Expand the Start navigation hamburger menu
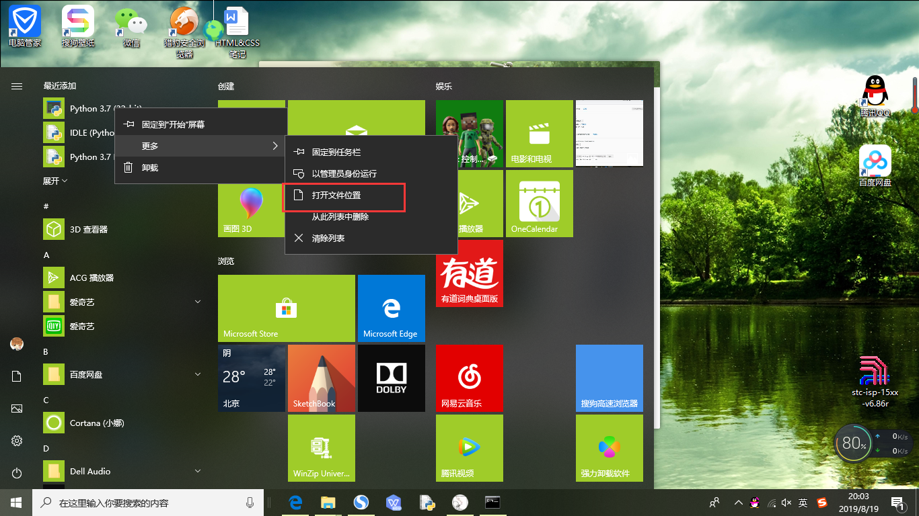919x516 pixels. [x=17, y=86]
